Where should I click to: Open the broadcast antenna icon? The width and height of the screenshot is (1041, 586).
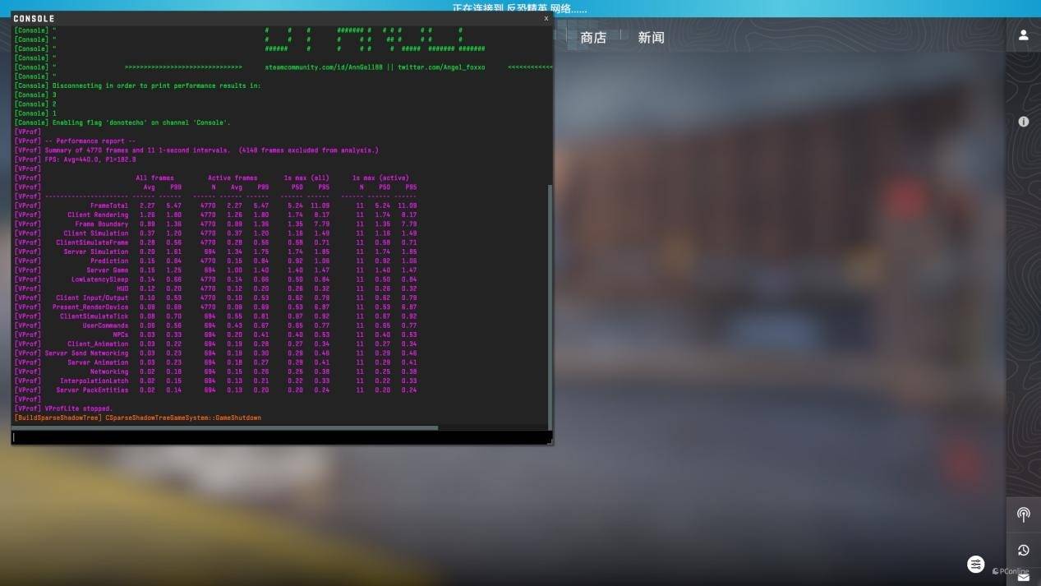[x=1023, y=514]
